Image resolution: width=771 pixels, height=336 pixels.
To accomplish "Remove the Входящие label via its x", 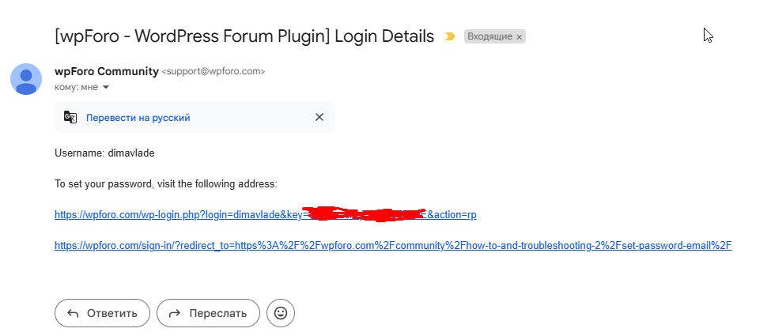I will pyautogui.click(x=519, y=37).
